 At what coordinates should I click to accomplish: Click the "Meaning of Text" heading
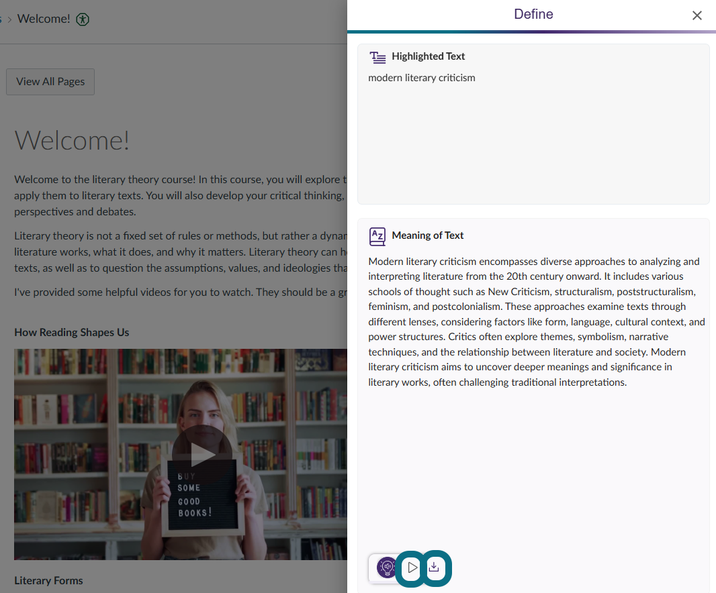[x=428, y=235]
